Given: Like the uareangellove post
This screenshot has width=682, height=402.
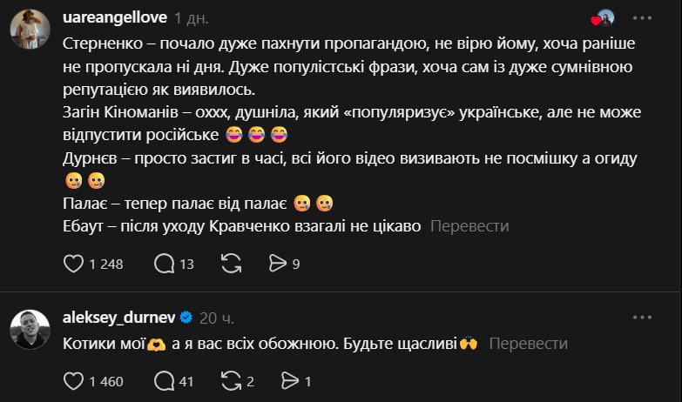Looking at the screenshot, I should click(x=75, y=263).
